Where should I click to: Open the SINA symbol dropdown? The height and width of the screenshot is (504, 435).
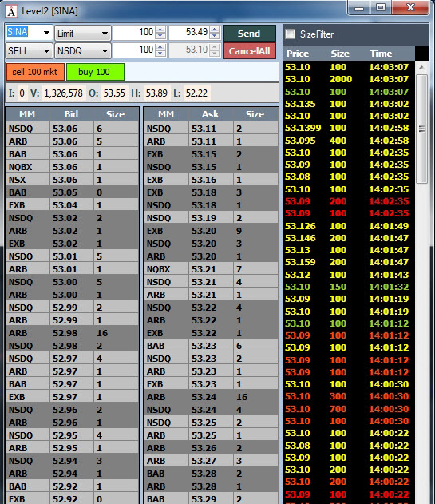(46, 33)
